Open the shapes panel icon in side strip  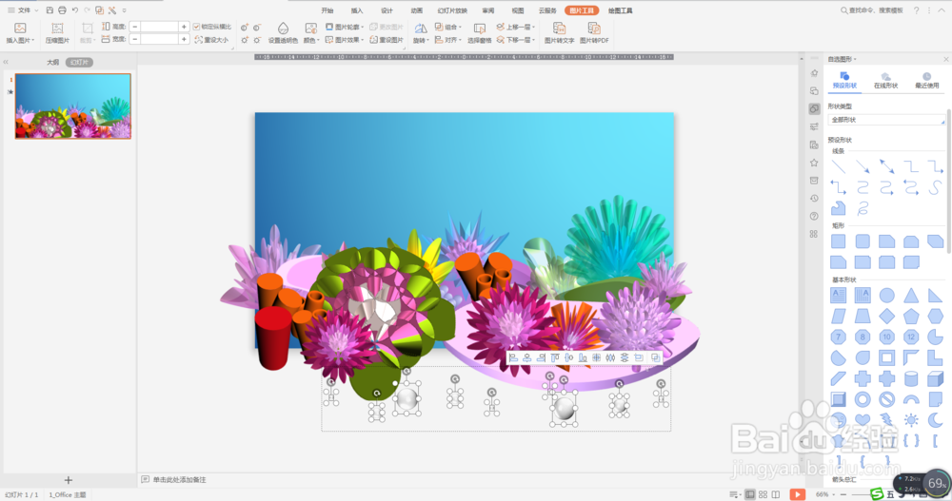(814, 108)
